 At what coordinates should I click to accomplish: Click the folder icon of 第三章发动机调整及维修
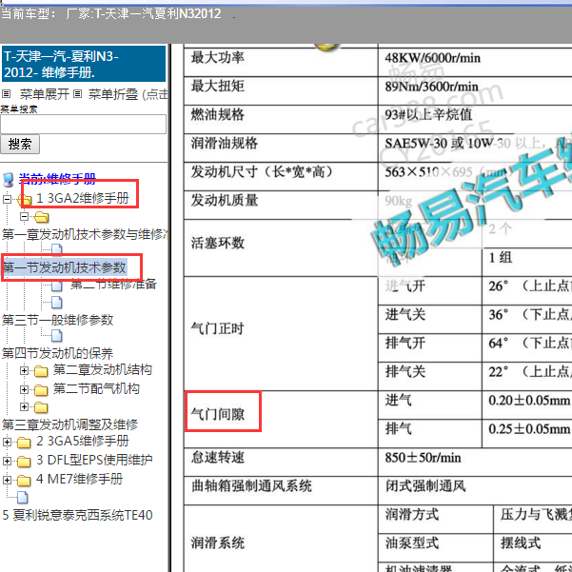point(41,407)
